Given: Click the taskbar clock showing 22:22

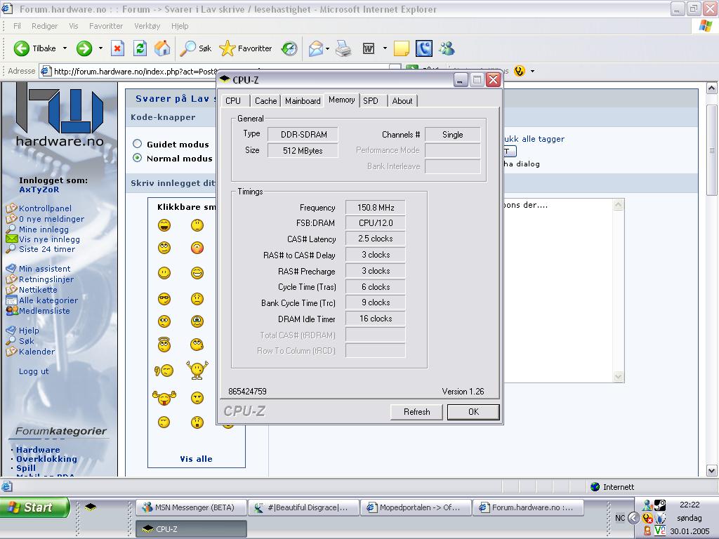Looking at the screenshot, I should (690, 505).
